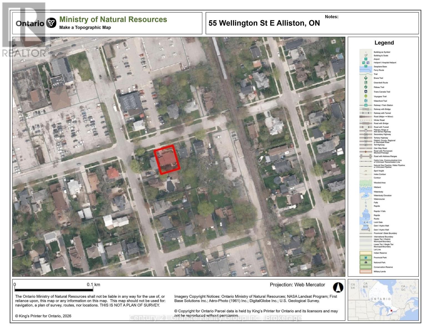The image size is (431, 333).
Task: Click the National Park legend symbol
Action: click(366, 262)
